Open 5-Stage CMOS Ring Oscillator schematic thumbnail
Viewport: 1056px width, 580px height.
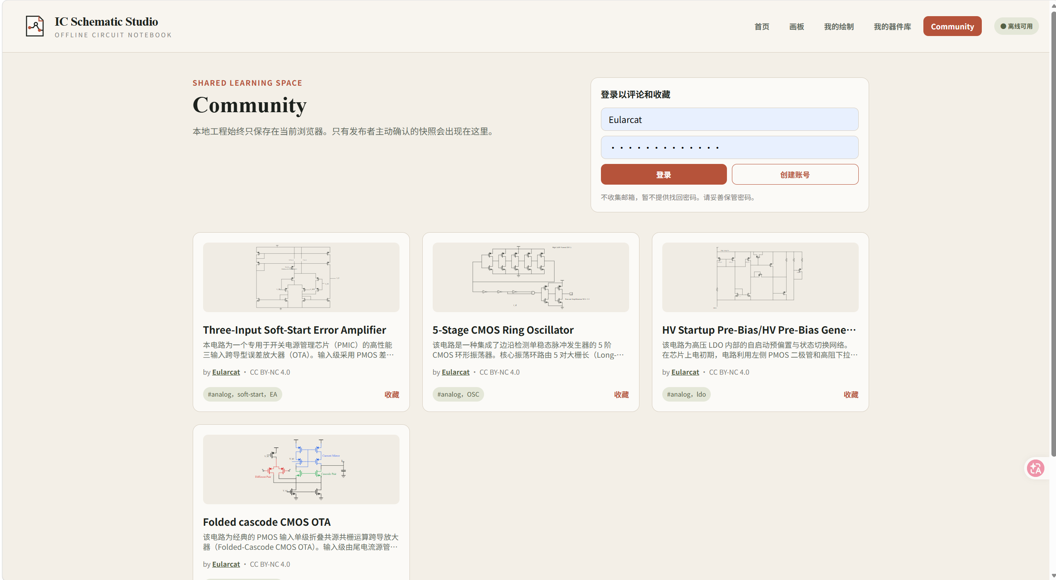tap(531, 277)
